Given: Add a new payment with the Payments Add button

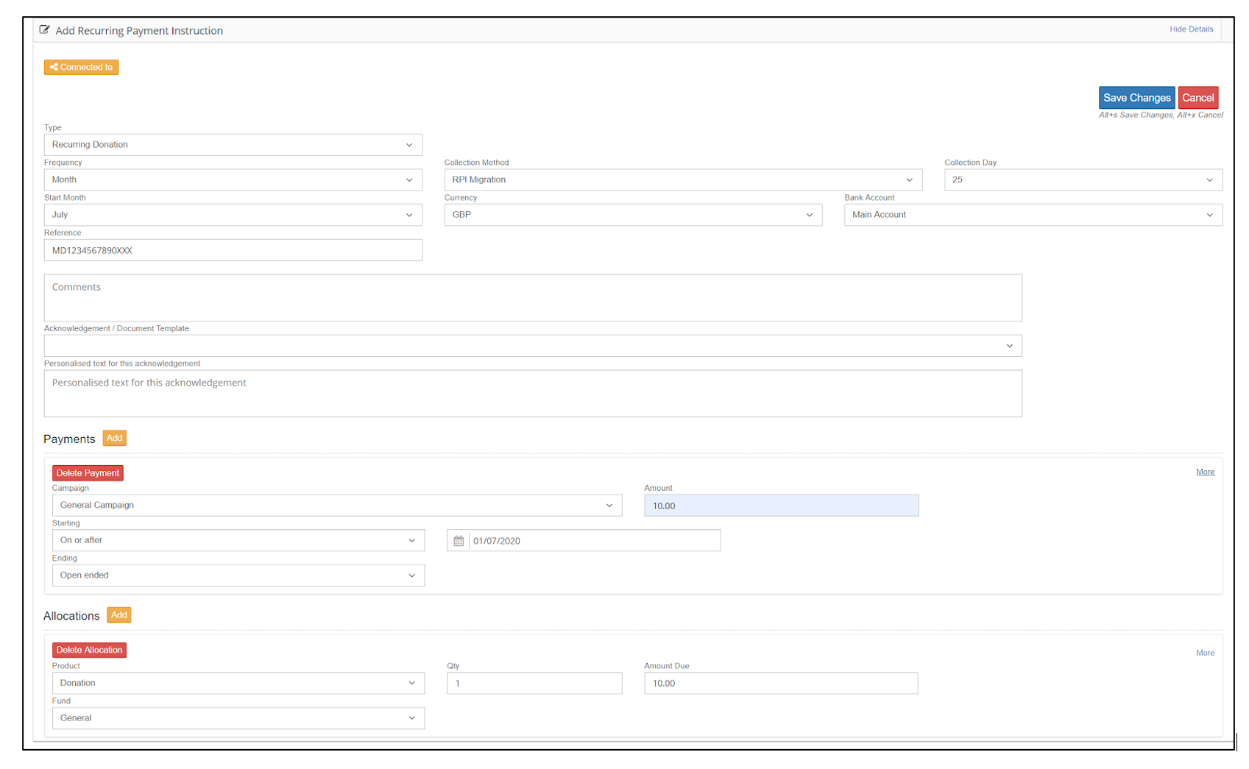Looking at the screenshot, I should pos(114,439).
